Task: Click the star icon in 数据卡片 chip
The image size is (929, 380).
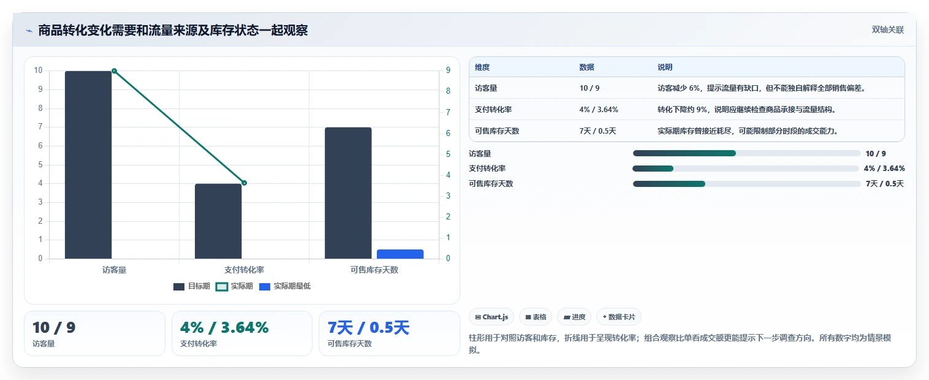Action: pyautogui.click(x=604, y=317)
